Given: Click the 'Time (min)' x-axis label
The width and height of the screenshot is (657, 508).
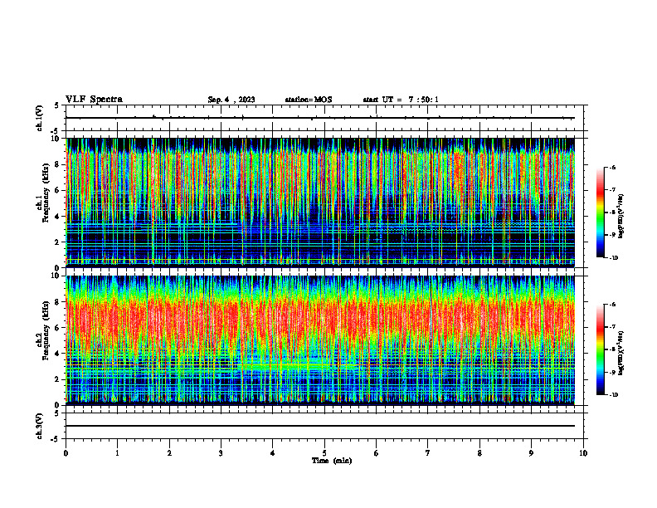Looking at the screenshot, I should click(332, 461).
